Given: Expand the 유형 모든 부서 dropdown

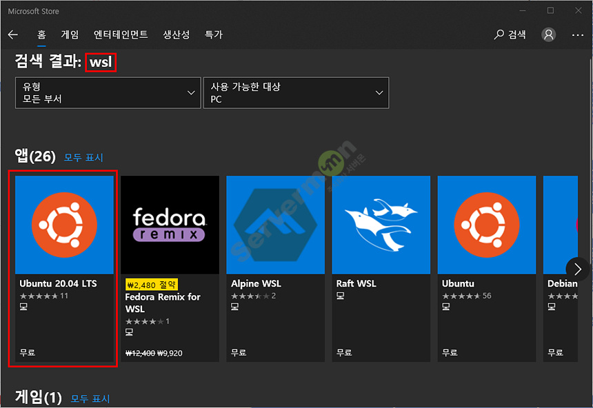Looking at the screenshot, I should [108, 92].
